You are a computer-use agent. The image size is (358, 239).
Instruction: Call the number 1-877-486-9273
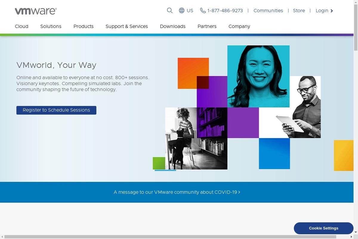click(225, 10)
